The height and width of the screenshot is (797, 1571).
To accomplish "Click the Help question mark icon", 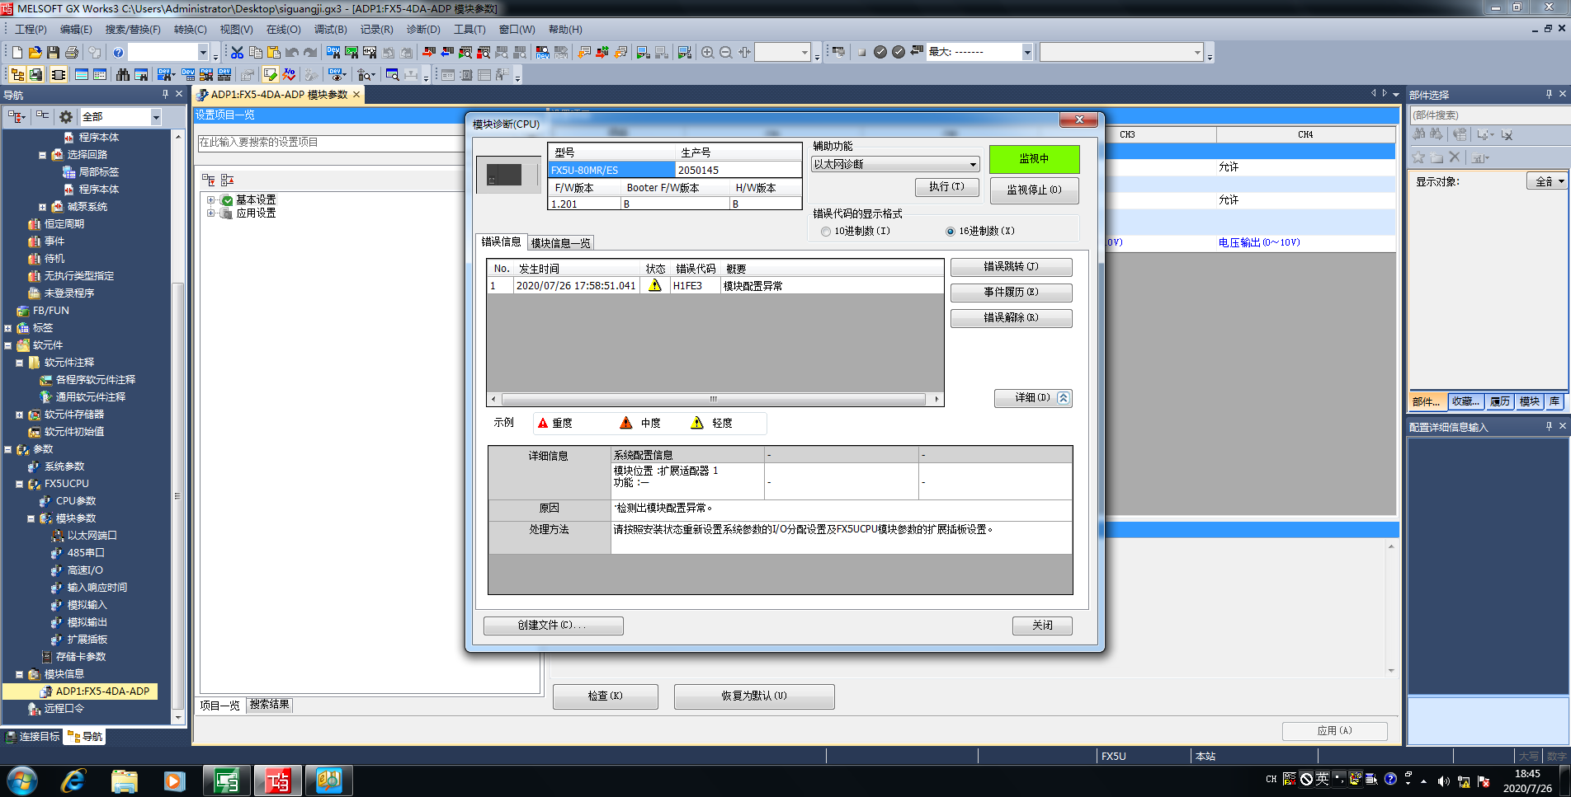I will 118,53.
